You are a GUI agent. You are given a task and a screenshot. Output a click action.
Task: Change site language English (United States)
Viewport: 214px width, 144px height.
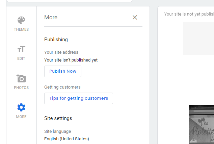point(66,139)
